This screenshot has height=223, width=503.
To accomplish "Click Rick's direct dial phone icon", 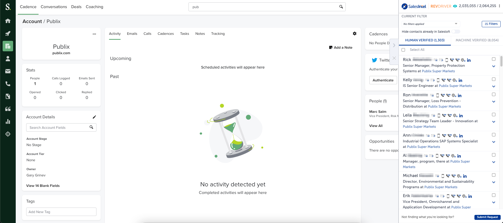I will (452, 60).
